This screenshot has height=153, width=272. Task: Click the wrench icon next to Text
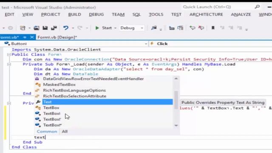tap(38, 102)
